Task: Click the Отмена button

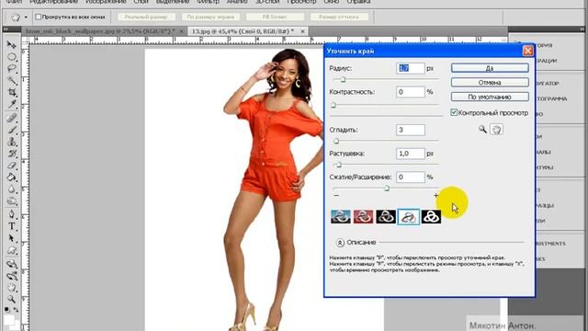Action: [x=490, y=82]
